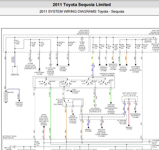Click the "TRUNK, TAILGATE, FUEL DOORS" systems text
The image size is (159, 150).
tap(44, 120)
